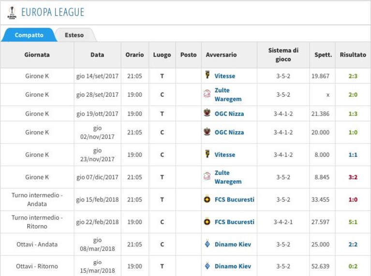
Task: Click the Vitesse crest in the 14/set/2017 row
Action: tap(208, 75)
